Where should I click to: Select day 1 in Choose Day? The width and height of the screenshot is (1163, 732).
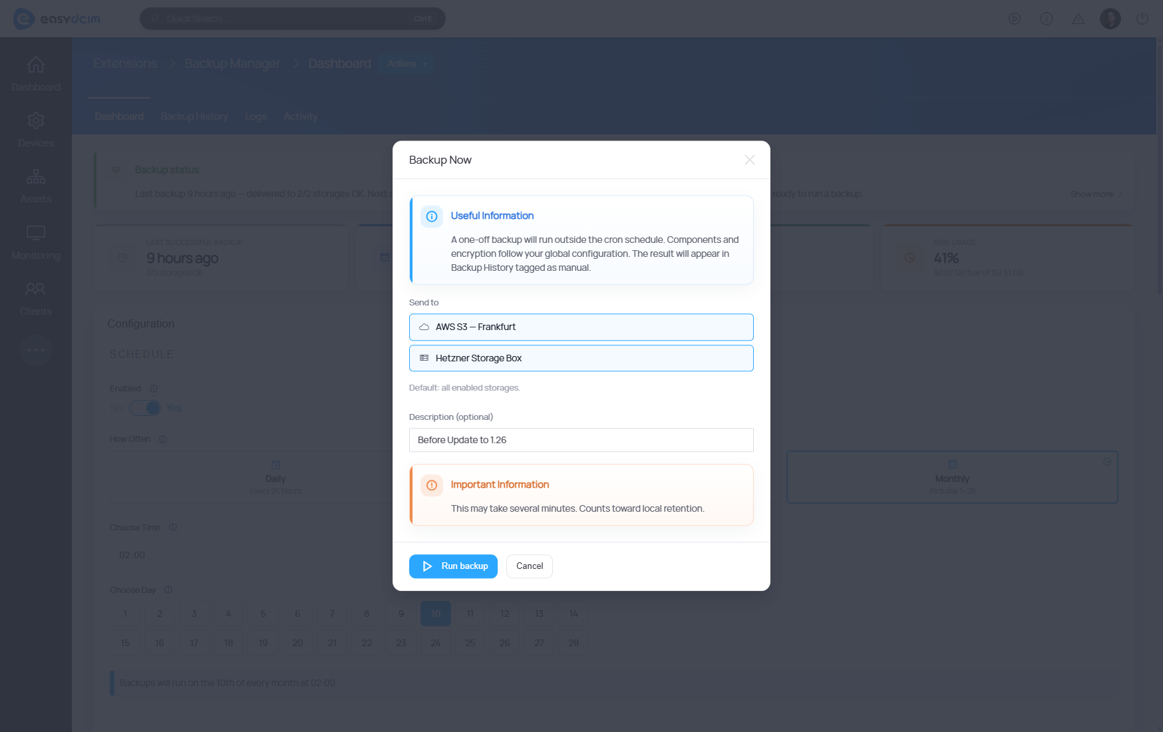pos(125,614)
